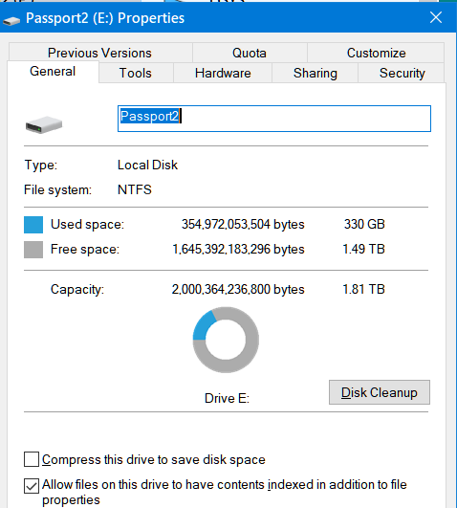
Task: Click the blue Used space color swatch
Action: (x=33, y=225)
